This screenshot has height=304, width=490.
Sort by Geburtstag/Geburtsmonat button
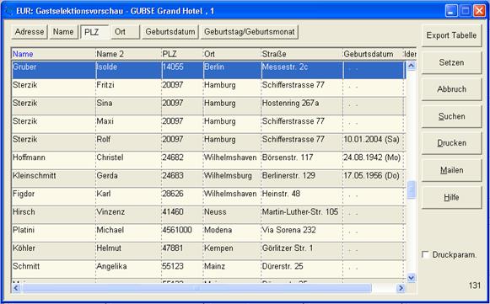(250, 32)
